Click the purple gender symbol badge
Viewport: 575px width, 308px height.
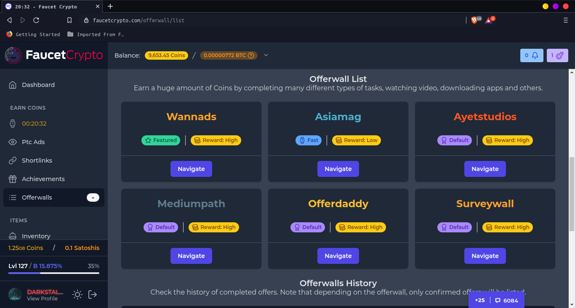point(557,55)
